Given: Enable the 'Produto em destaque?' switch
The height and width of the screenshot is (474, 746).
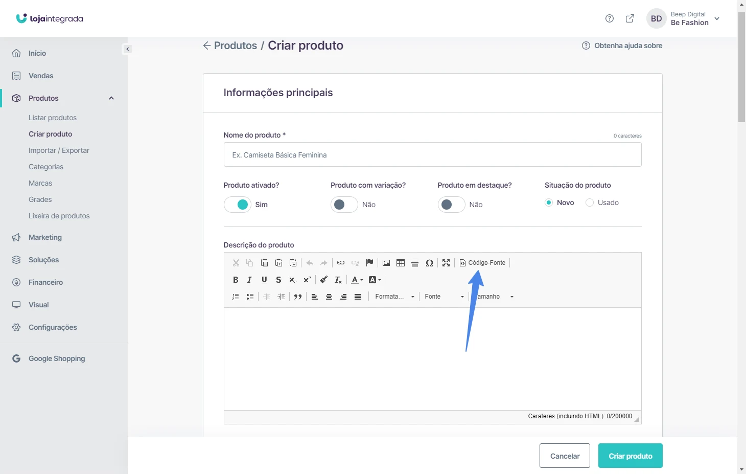Looking at the screenshot, I should coord(452,205).
